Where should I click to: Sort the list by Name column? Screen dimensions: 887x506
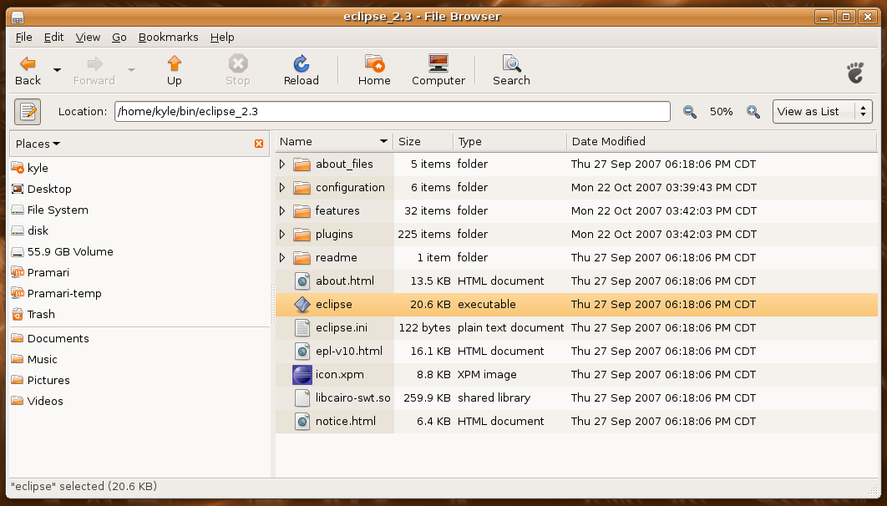[334, 141]
